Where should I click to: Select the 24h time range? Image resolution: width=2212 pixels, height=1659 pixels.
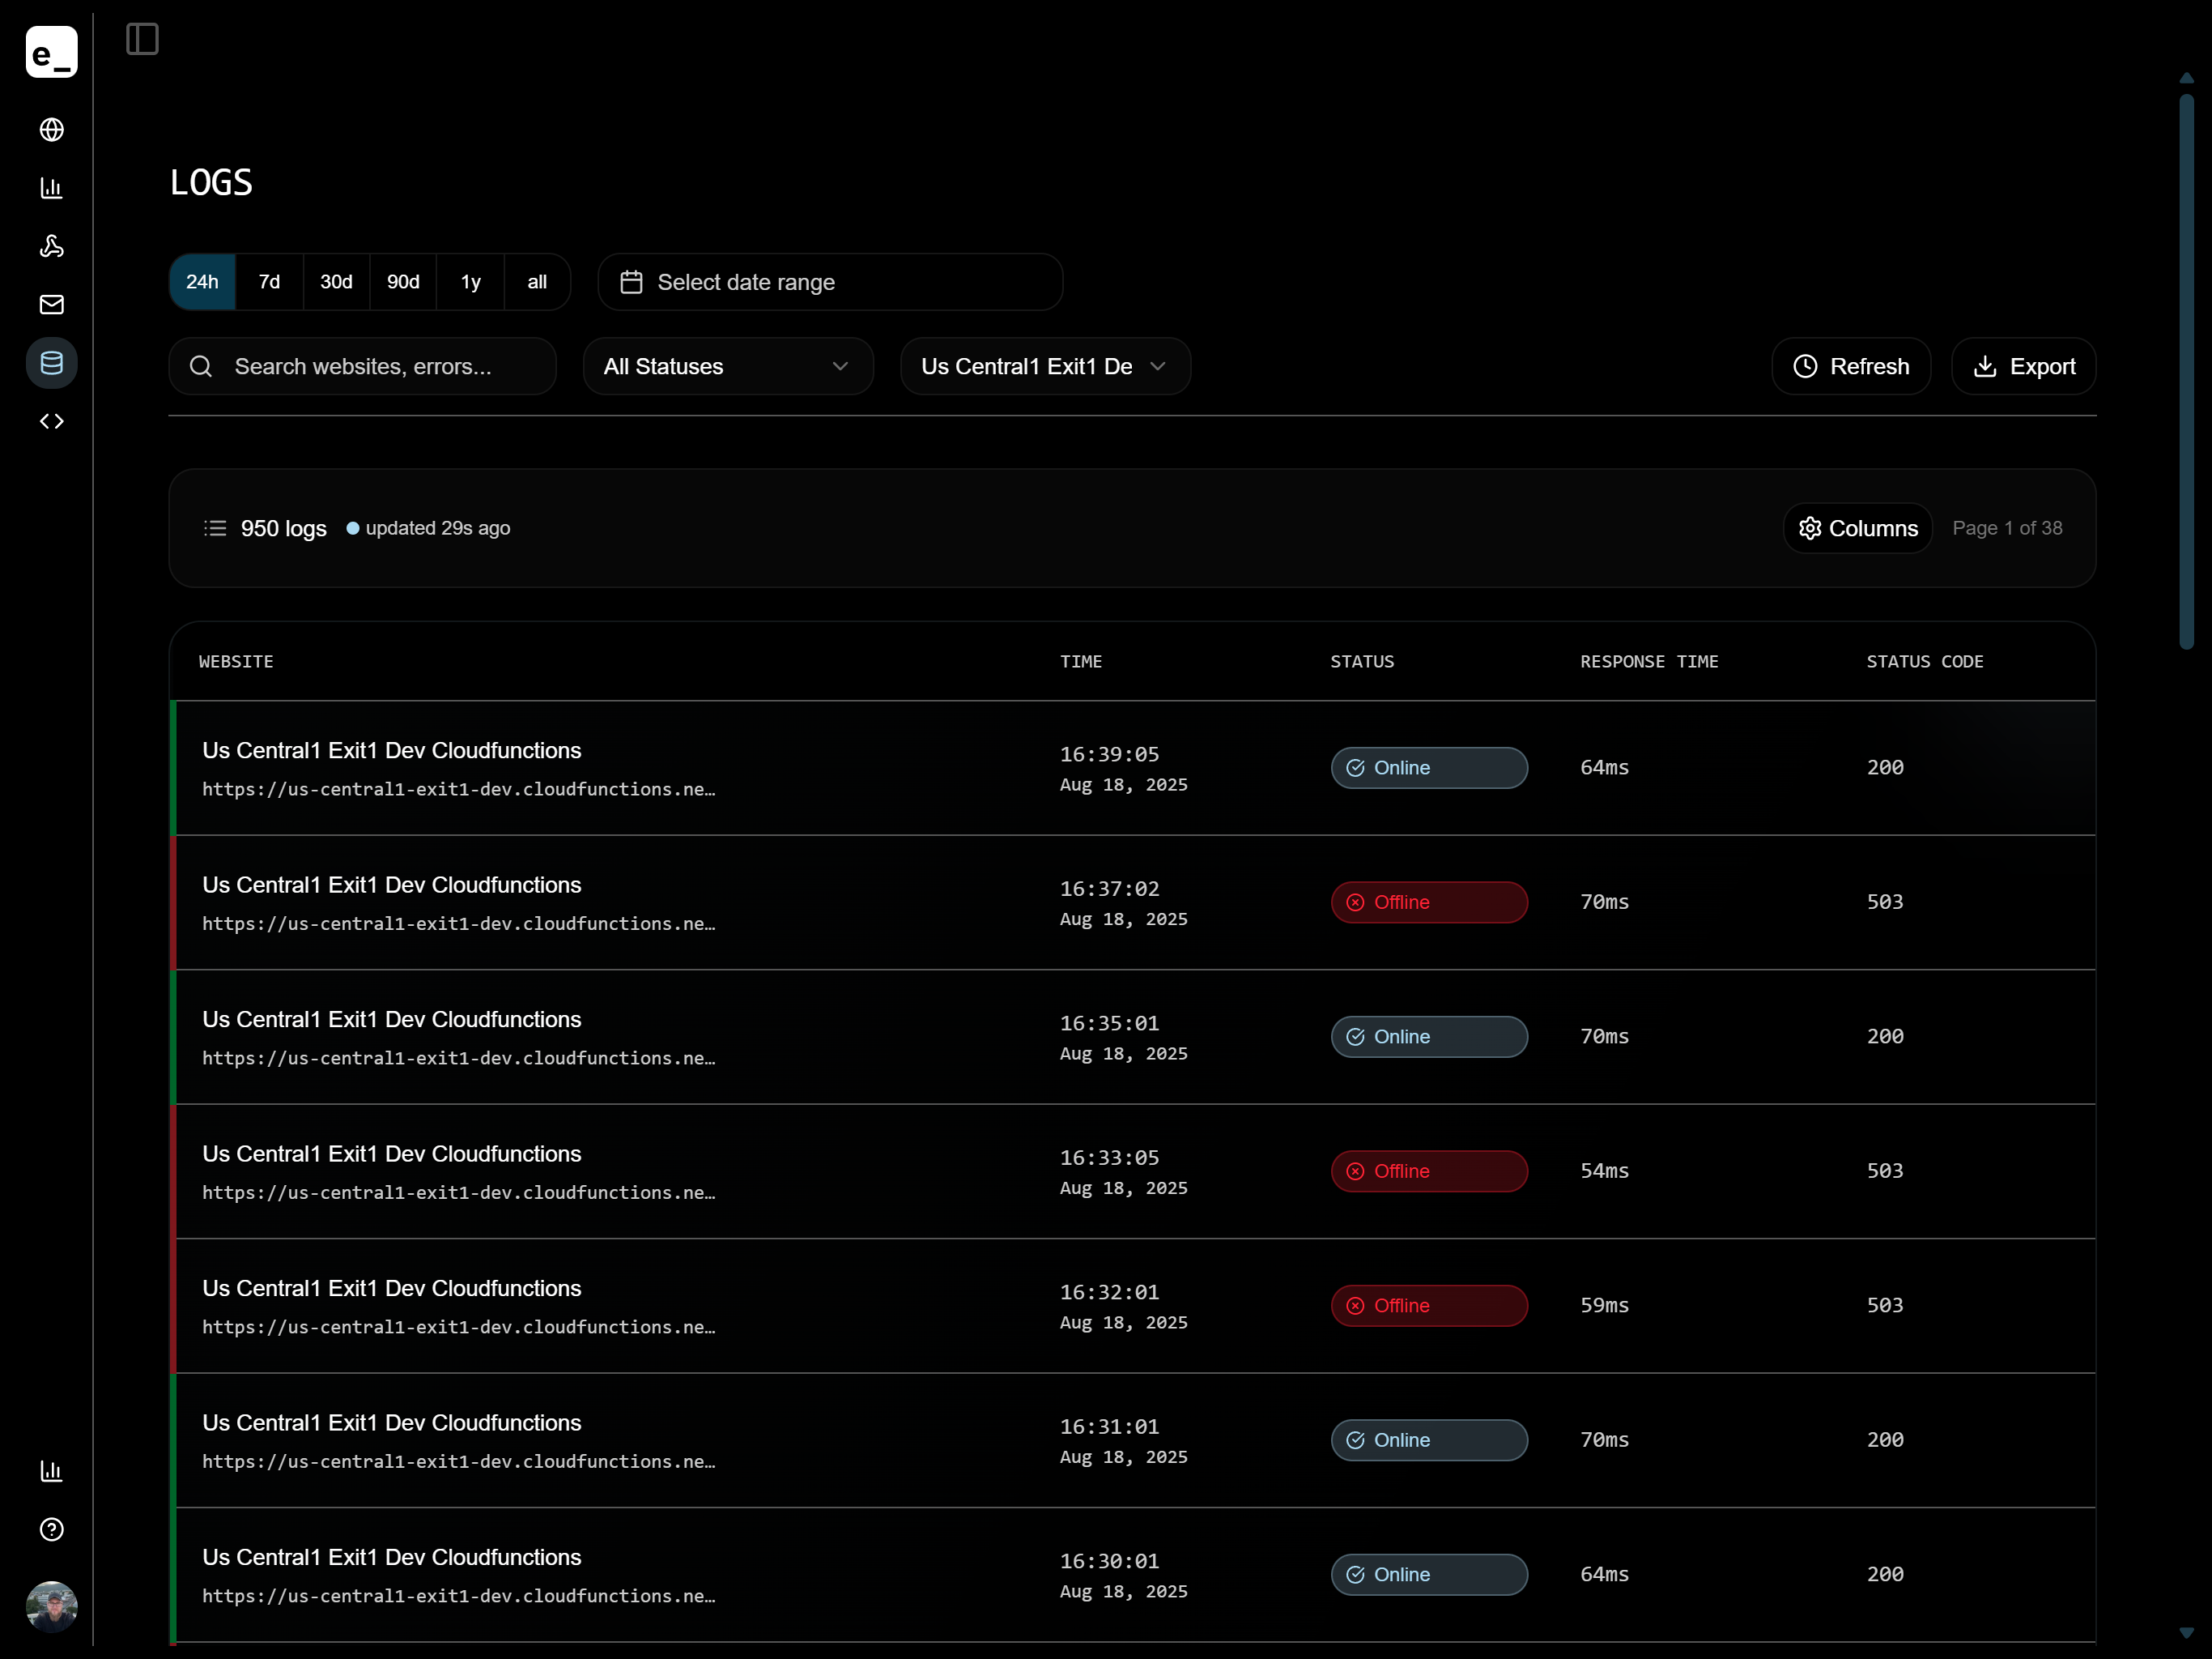202,282
